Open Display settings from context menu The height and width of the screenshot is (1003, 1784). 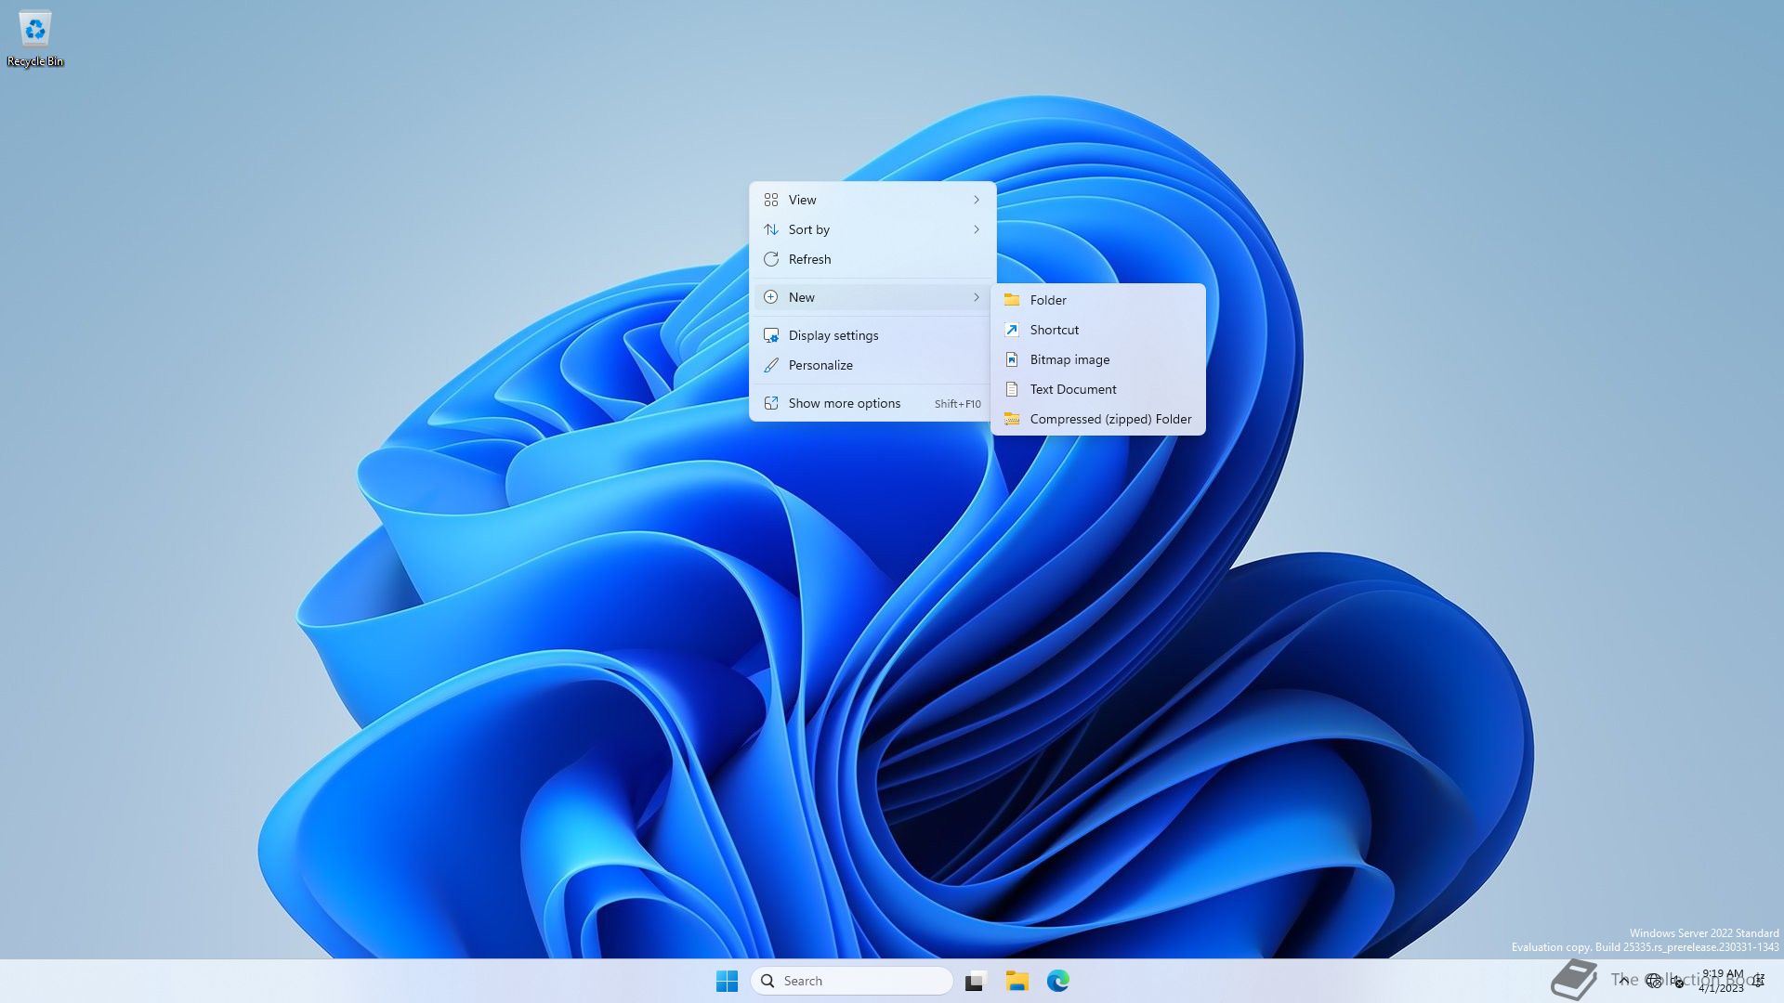(x=872, y=335)
